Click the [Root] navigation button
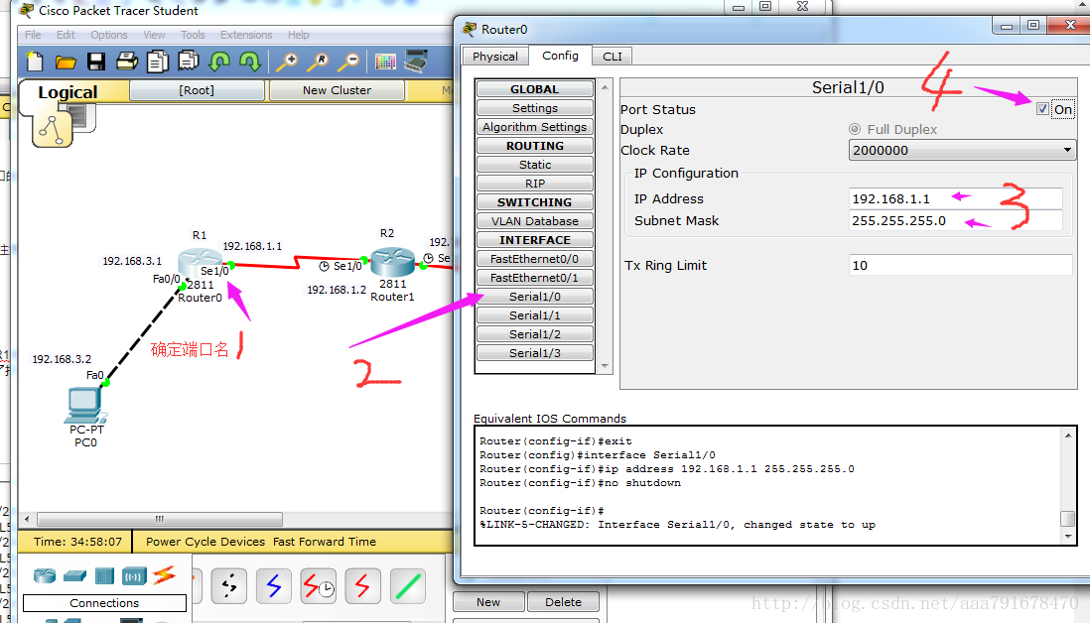The width and height of the screenshot is (1090, 623). pos(197,90)
